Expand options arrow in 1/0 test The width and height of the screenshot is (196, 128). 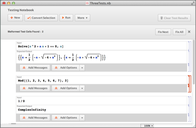pyautogui.click(x=82, y=118)
